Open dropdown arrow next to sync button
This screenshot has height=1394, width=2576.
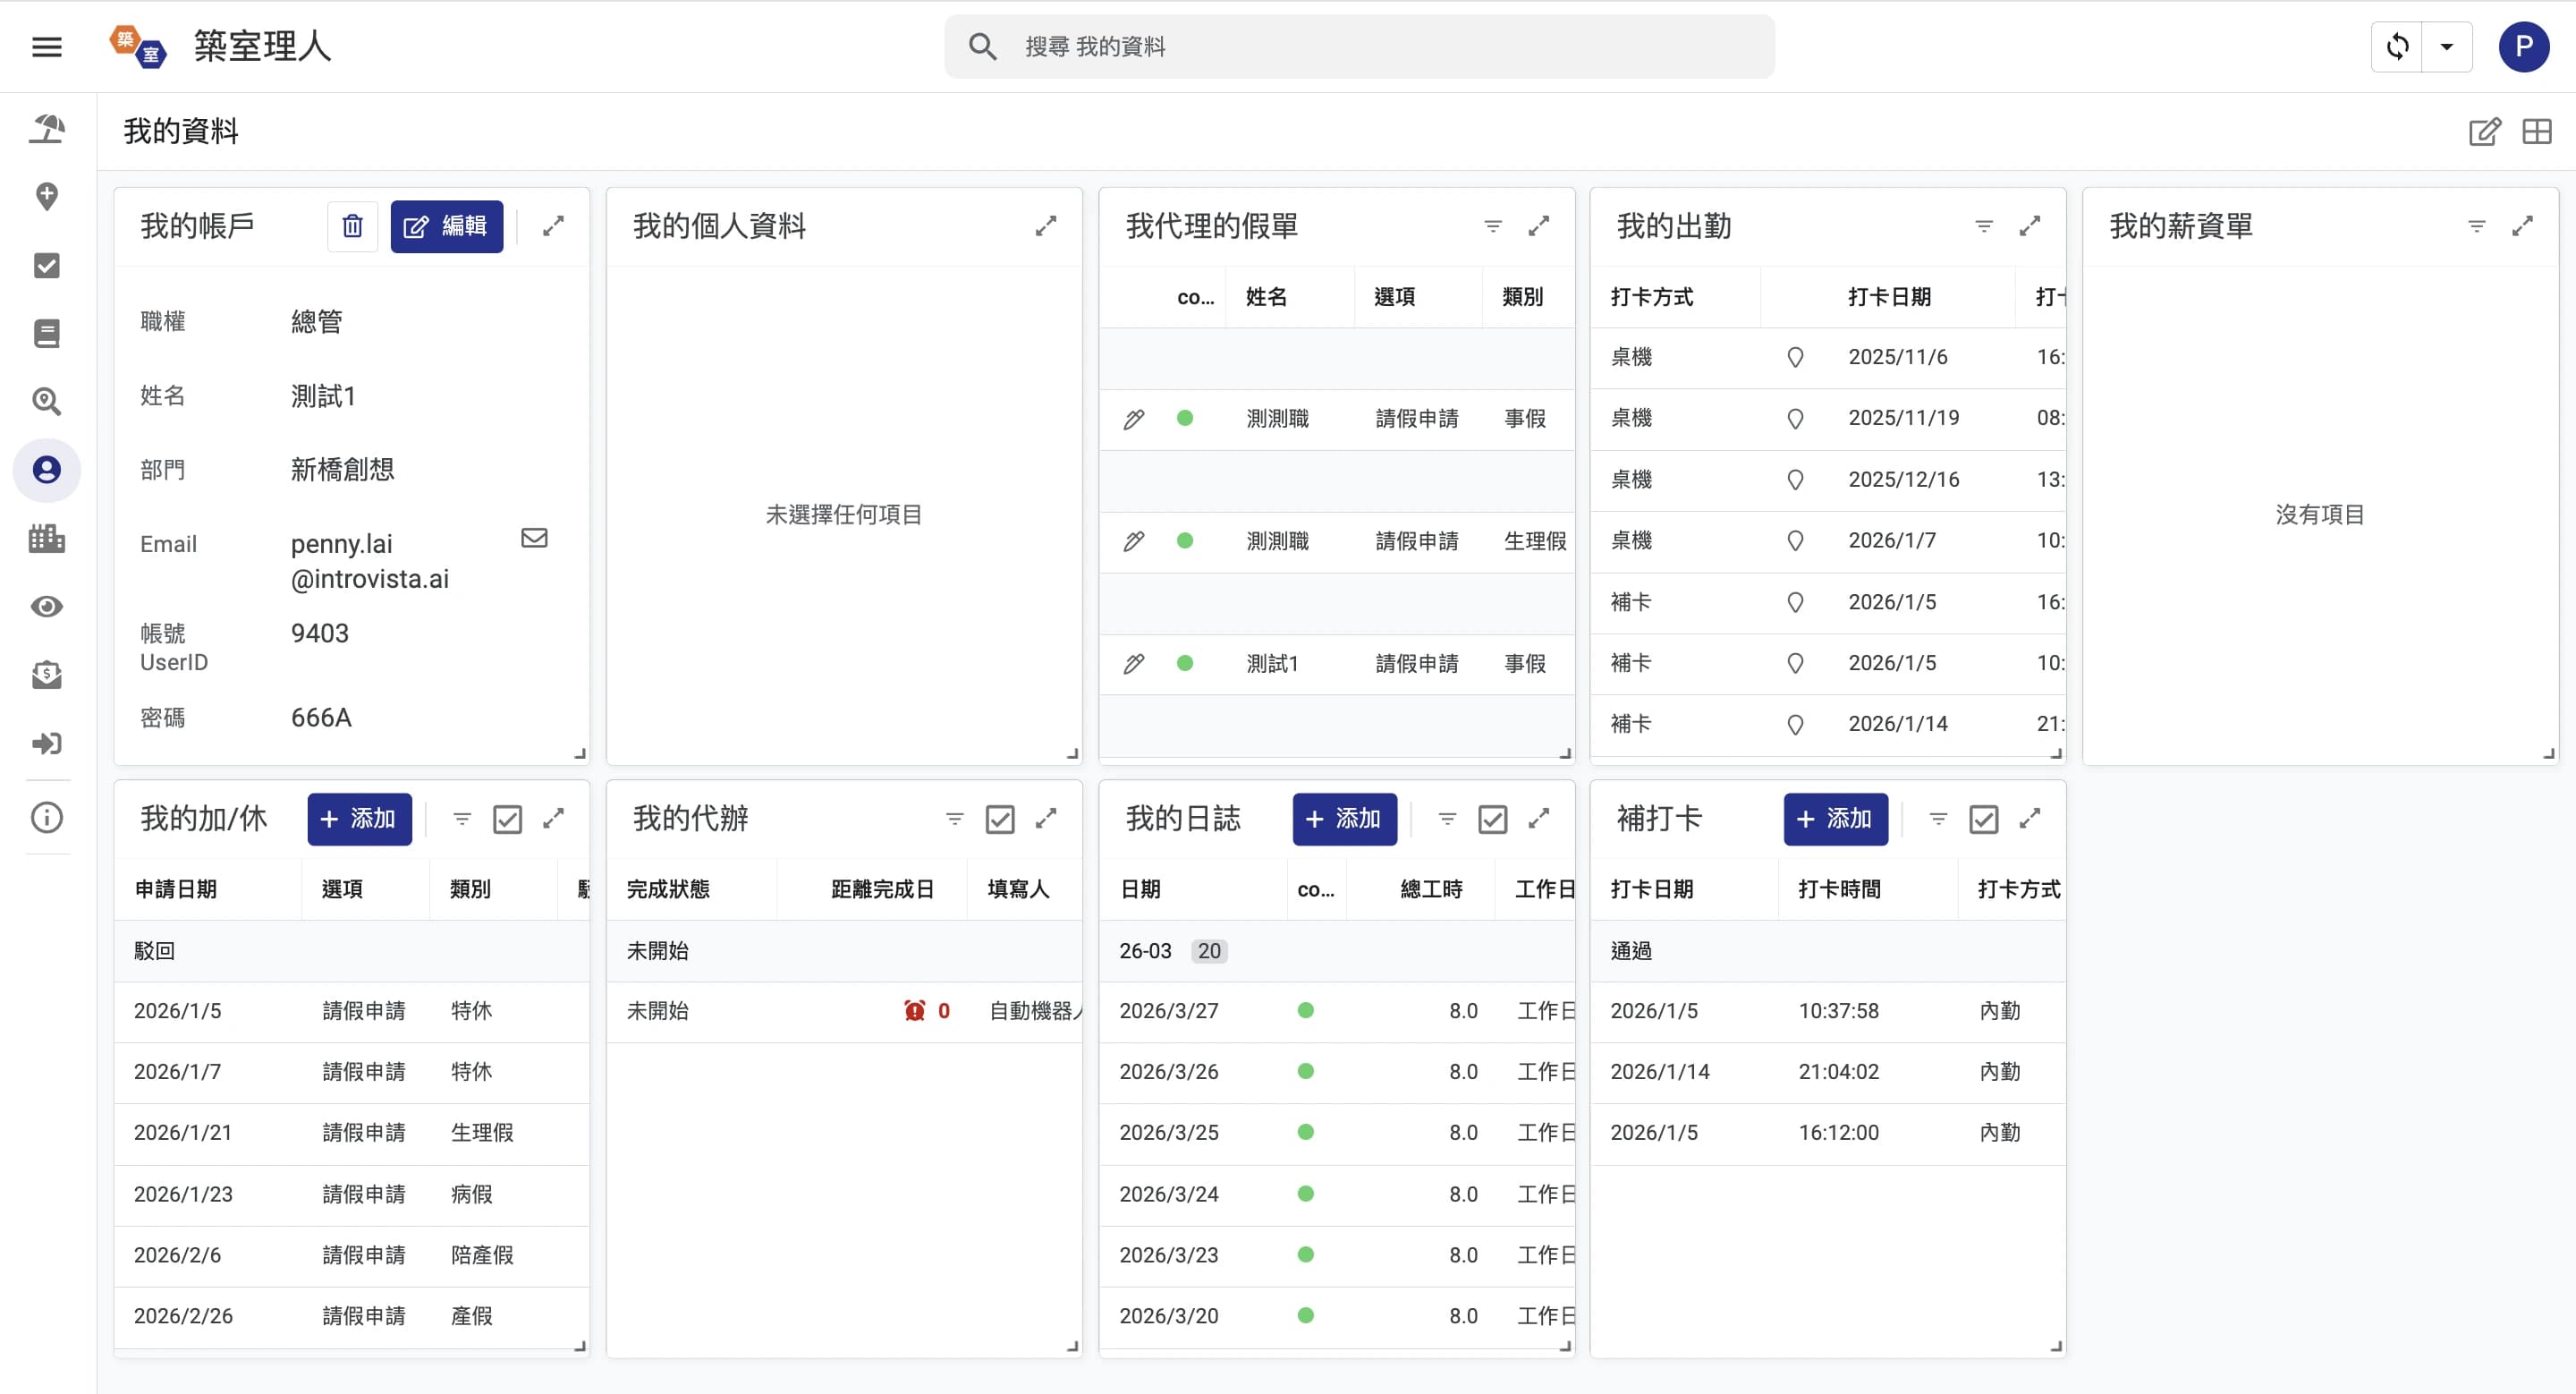(2446, 47)
